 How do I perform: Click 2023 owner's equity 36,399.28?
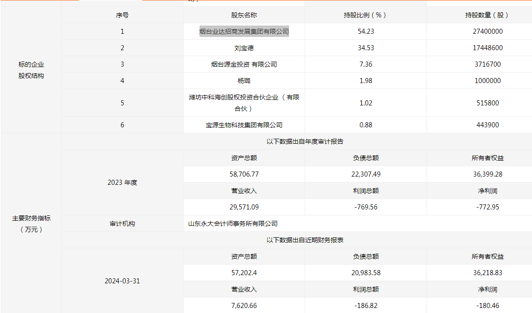(488, 174)
